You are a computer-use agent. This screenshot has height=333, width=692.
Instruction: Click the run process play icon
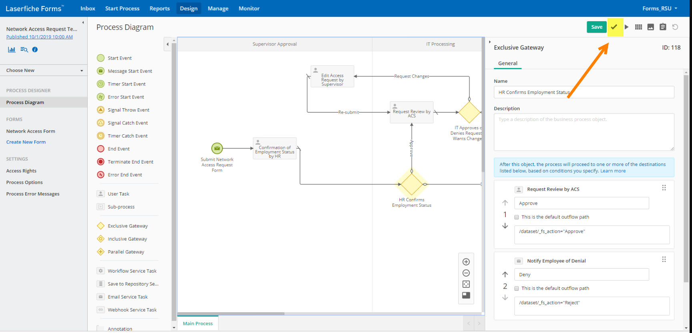[626, 27]
